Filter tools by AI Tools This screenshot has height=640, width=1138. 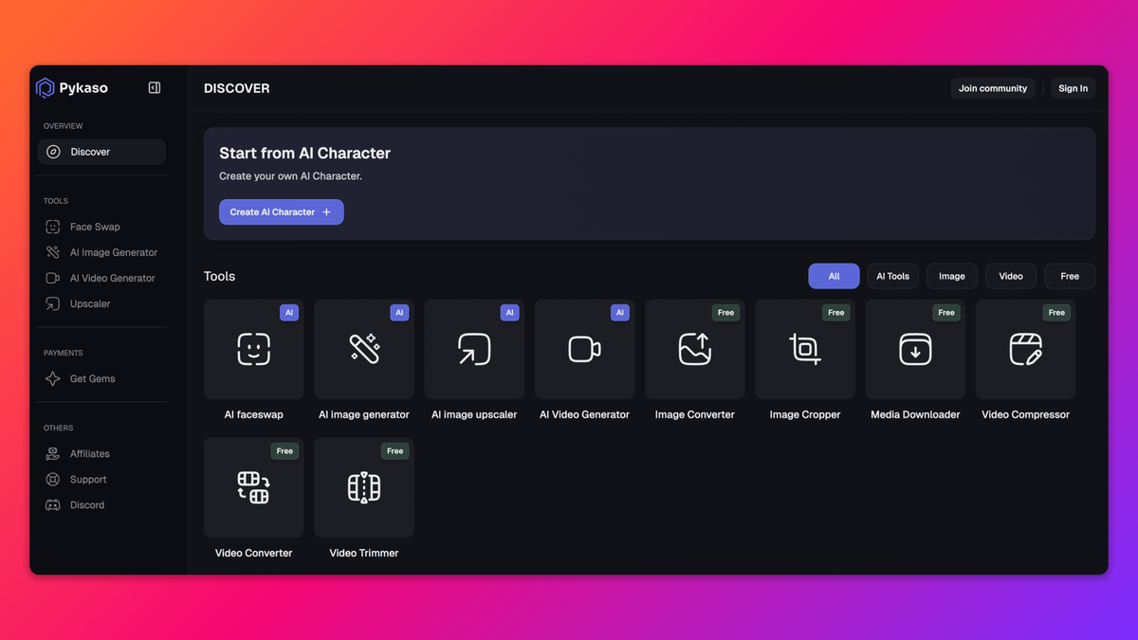[892, 276]
